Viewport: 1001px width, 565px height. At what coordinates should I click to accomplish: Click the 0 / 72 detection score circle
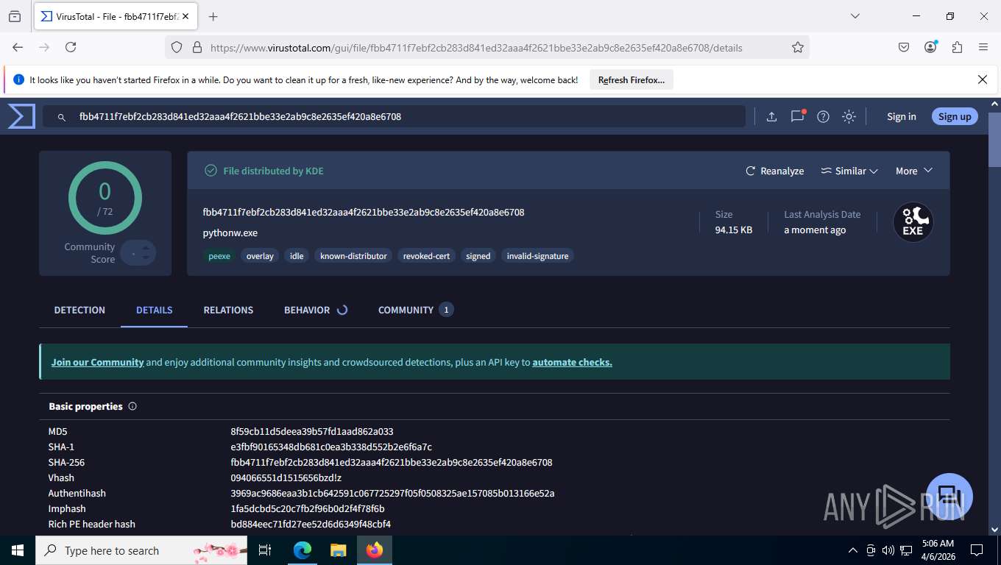point(105,198)
